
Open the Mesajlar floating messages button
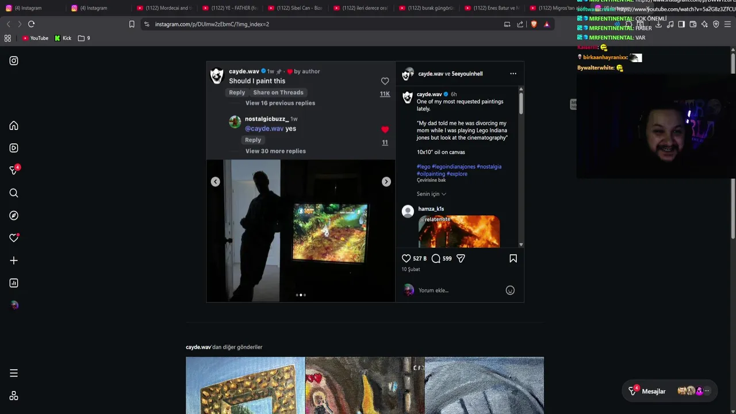click(x=670, y=392)
